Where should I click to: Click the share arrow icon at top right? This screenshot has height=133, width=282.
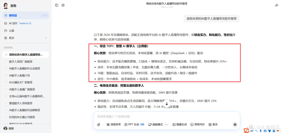277,5
